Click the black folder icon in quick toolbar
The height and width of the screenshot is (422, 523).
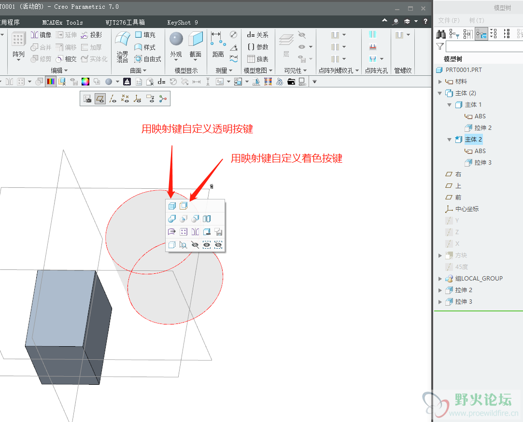(291, 82)
